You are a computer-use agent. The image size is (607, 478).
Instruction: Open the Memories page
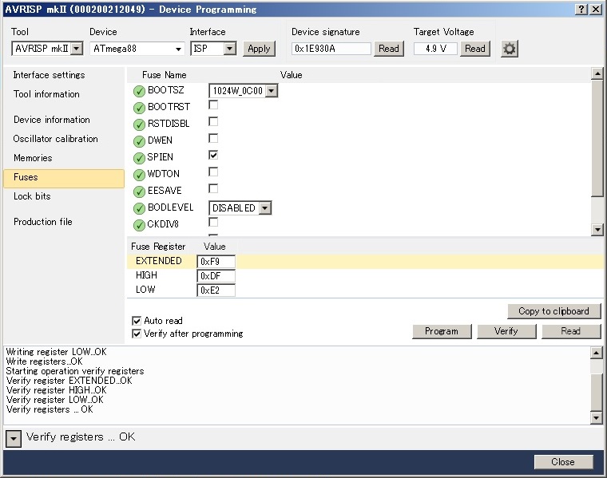coord(33,158)
